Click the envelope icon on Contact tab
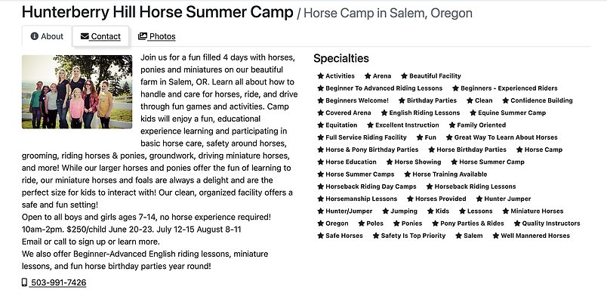The height and width of the screenshot is (302, 607). [85, 36]
